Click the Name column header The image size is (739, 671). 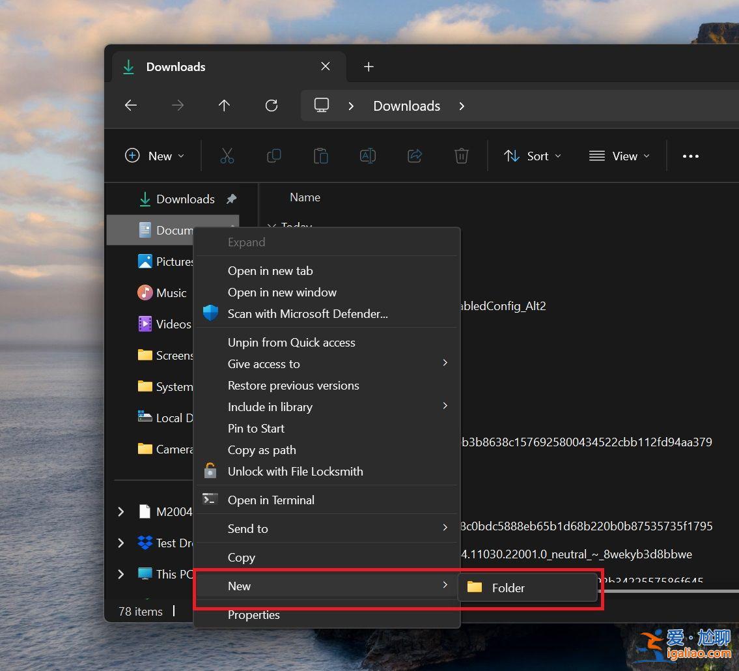coord(305,197)
